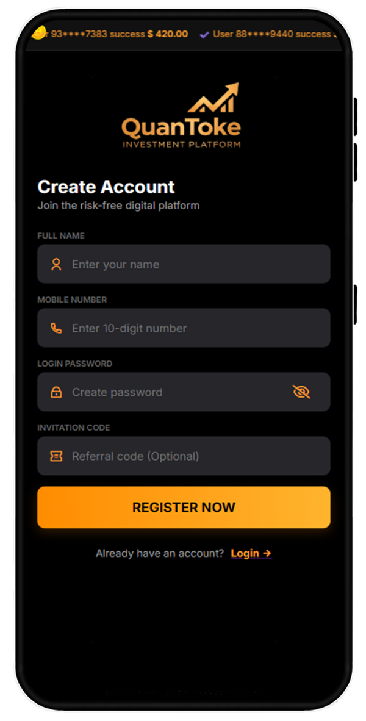Click the INVITATION CODE label
Viewport: 366px width, 721px height.
pyautogui.click(x=74, y=428)
